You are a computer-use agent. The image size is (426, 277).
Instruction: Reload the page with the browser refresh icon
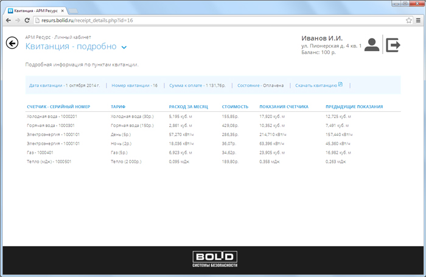29,20
